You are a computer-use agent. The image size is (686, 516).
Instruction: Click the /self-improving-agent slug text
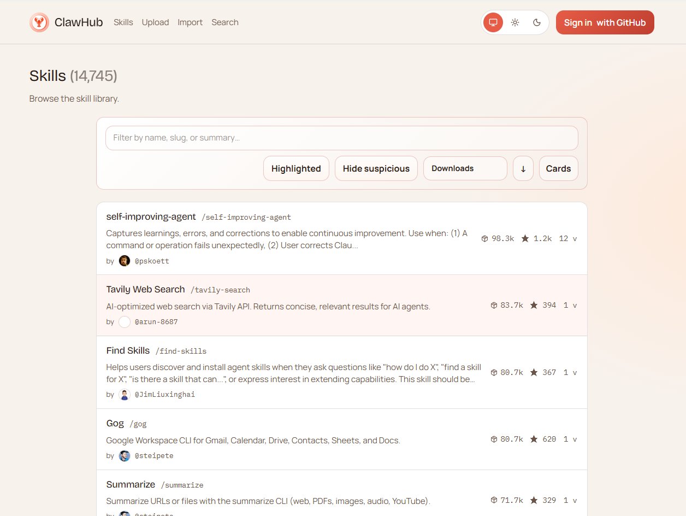click(246, 218)
